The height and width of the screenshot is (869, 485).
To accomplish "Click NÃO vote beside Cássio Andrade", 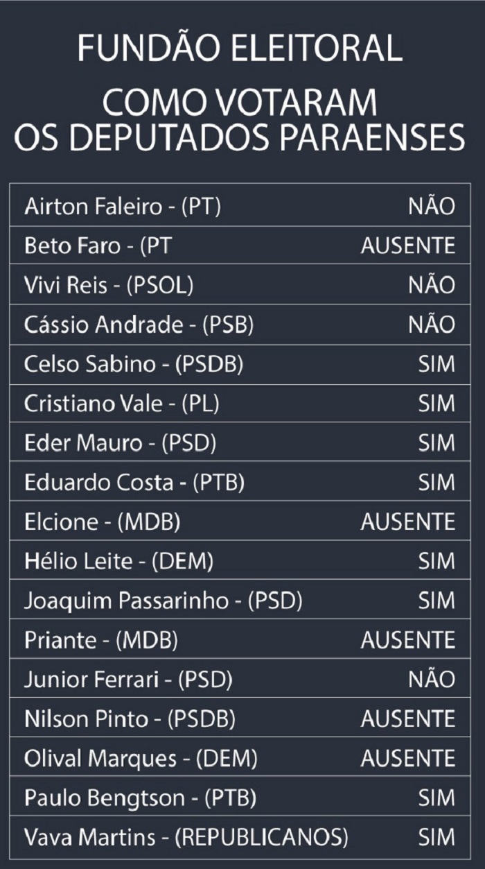I will [432, 324].
